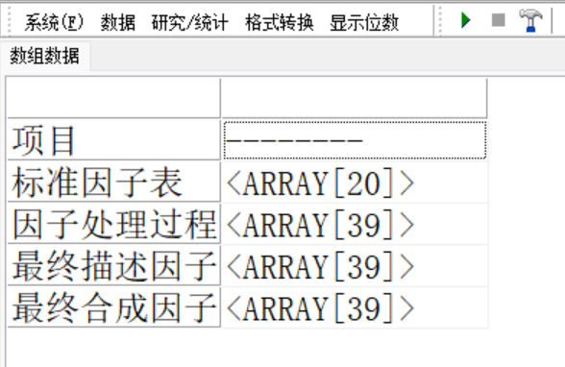Click the green run play icon
Image resolution: width=565 pixels, height=367 pixels.
465,20
